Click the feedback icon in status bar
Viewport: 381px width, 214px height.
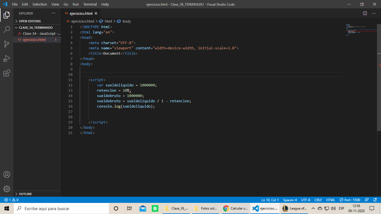[367, 200]
